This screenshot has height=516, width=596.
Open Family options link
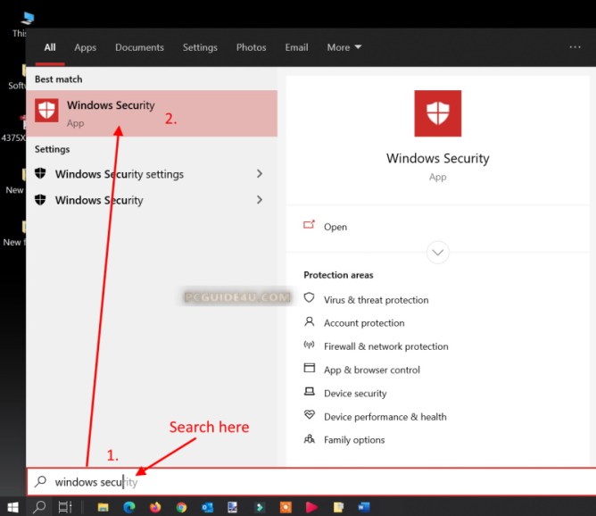click(354, 440)
